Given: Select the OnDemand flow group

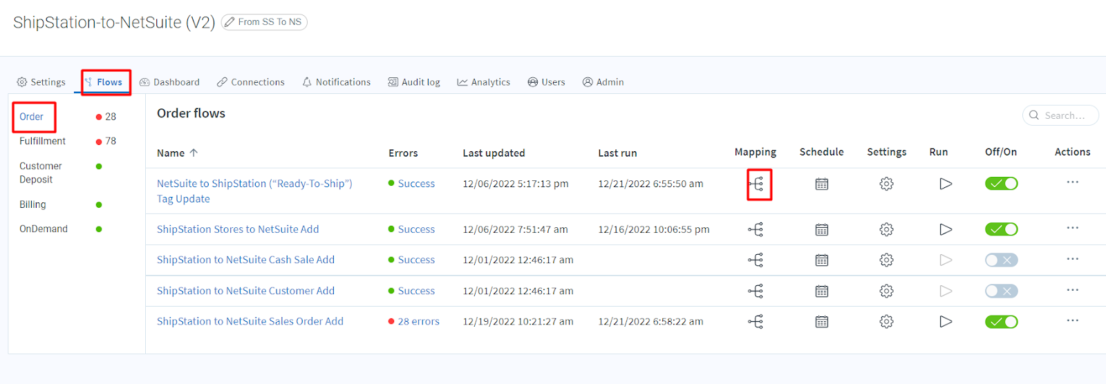Looking at the screenshot, I should point(44,229).
